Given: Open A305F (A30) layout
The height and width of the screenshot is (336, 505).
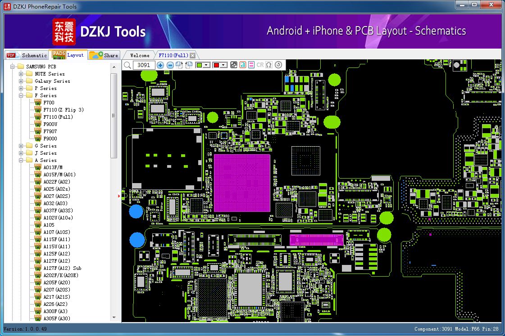Looking at the screenshot, I should 57,318.
